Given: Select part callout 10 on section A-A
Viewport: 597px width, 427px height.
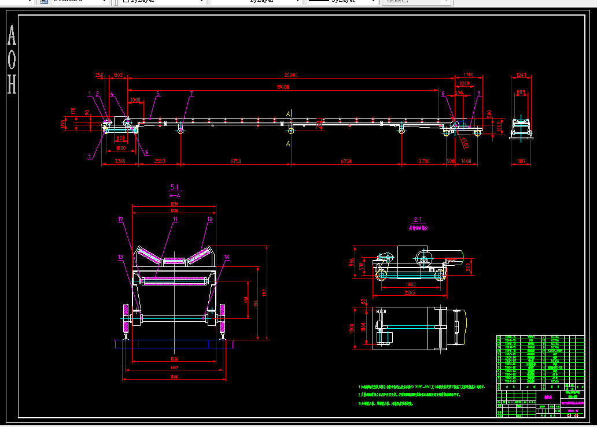Looking at the screenshot, I should point(210,220).
